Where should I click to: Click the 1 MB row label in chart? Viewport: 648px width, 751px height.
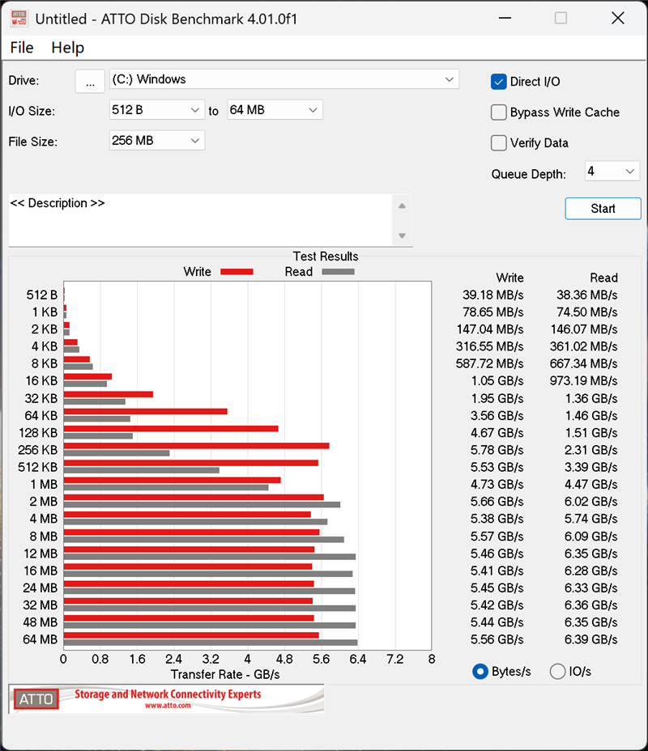tap(44, 485)
